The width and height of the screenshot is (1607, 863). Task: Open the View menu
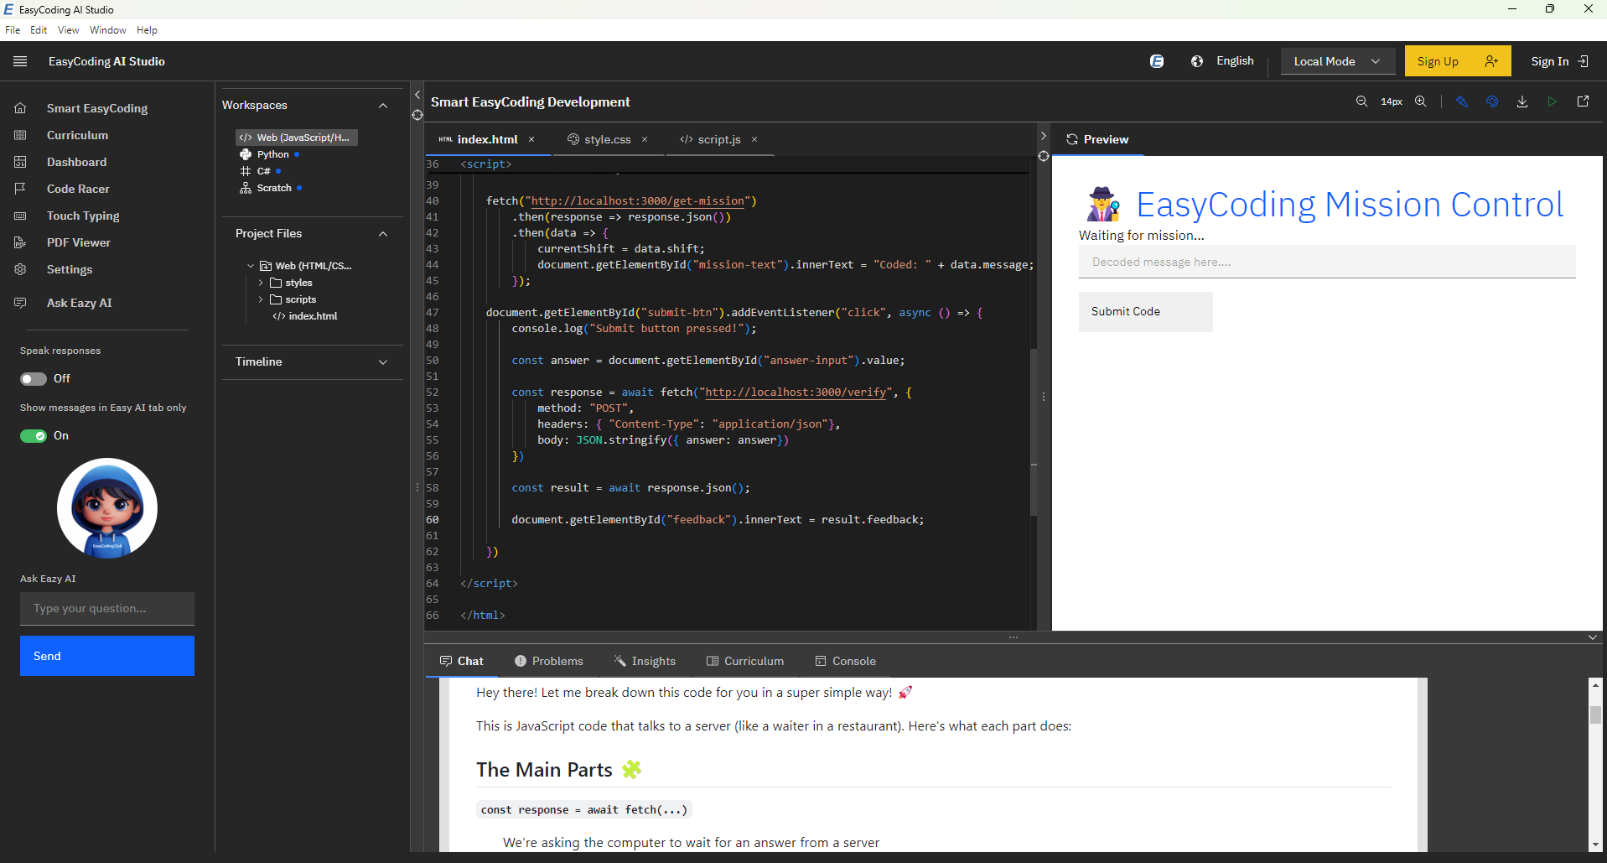tap(68, 30)
